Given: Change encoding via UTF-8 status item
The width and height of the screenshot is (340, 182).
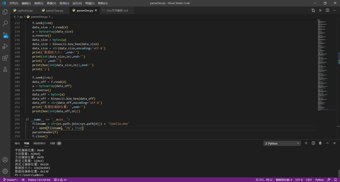Looking at the screenshot, I should (x=299, y=180).
